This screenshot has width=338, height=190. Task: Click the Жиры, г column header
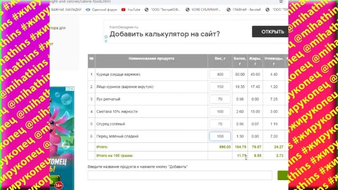(255, 61)
